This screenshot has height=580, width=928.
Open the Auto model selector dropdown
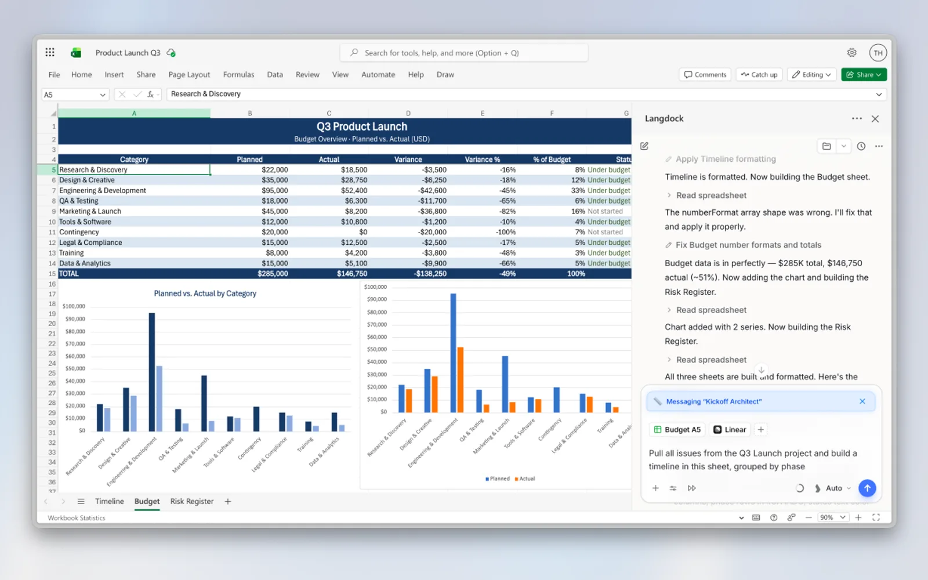(x=833, y=488)
